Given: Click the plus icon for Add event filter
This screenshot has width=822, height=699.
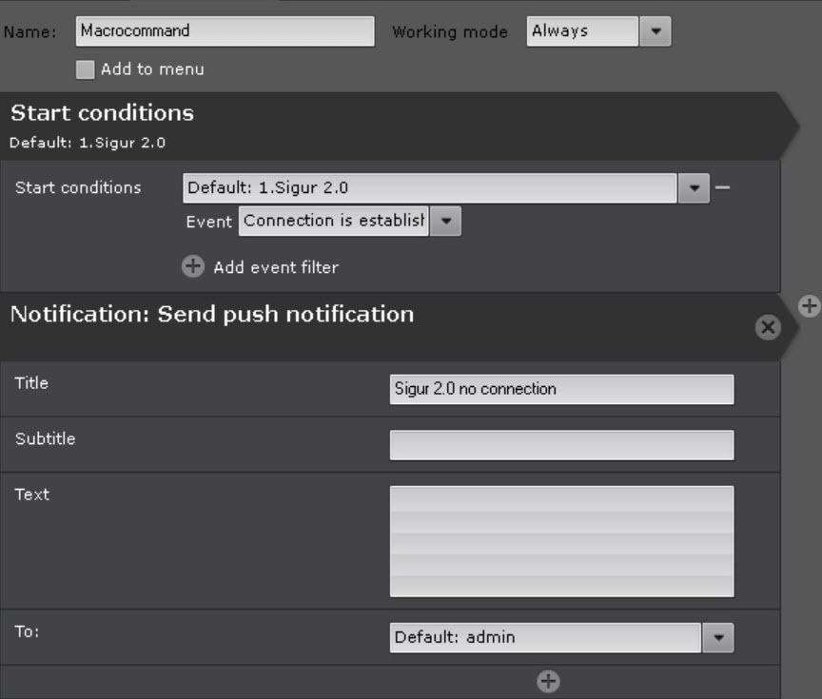Looking at the screenshot, I should [x=193, y=267].
